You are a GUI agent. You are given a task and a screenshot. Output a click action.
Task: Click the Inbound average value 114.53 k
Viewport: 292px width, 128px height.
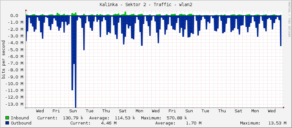point(125,118)
